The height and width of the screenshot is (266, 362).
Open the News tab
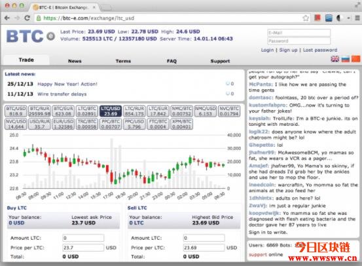point(75,61)
